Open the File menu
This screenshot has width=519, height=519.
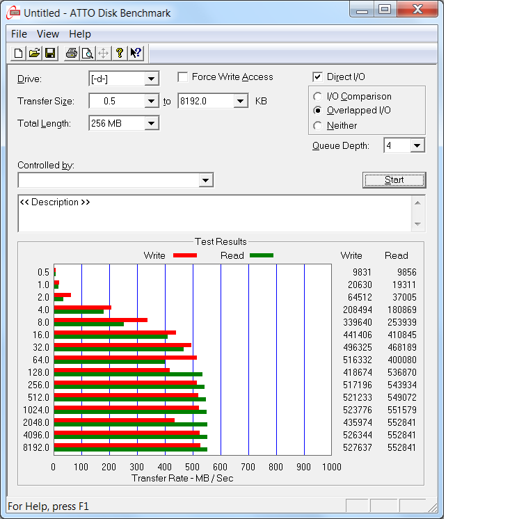pos(19,34)
